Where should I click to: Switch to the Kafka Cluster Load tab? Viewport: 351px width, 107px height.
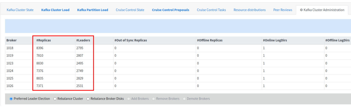(55, 10)
